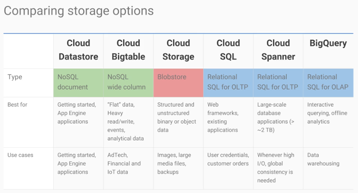Click the "Comparing storage options" slide title
This screenshot has height=193, width=358.
tap(79, 10)
